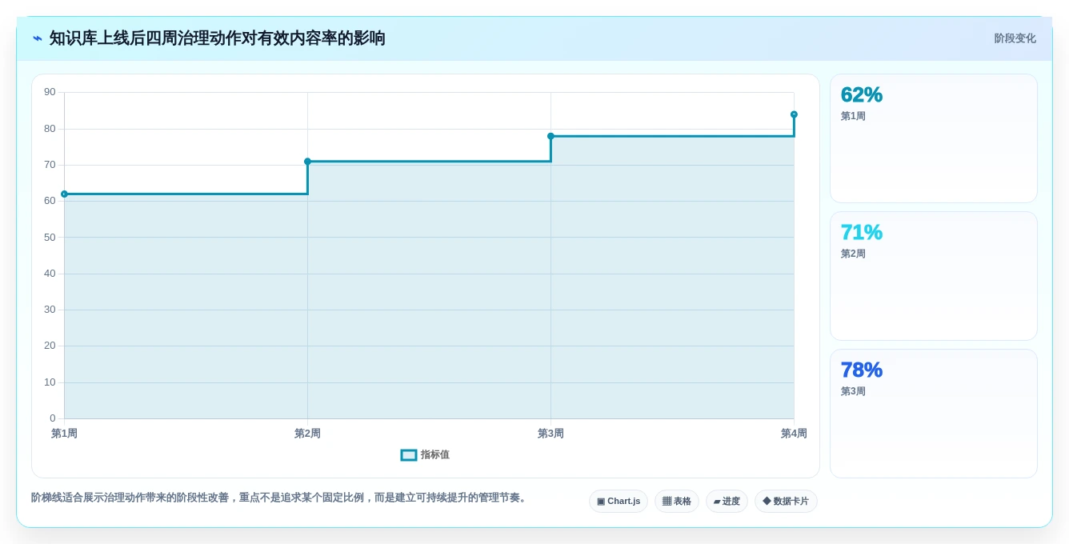The height and width of the screenshot is (544, 1069).
Task: Open the 62% 第1周 card
Action: coord(934,138)
